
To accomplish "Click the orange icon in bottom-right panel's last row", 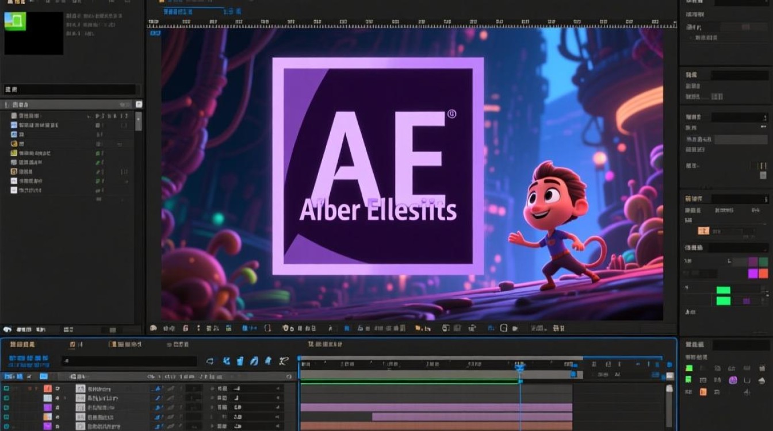I will (703, 392).
